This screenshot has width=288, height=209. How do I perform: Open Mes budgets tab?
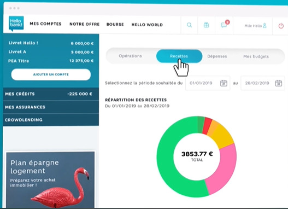(x=256, y=56)
